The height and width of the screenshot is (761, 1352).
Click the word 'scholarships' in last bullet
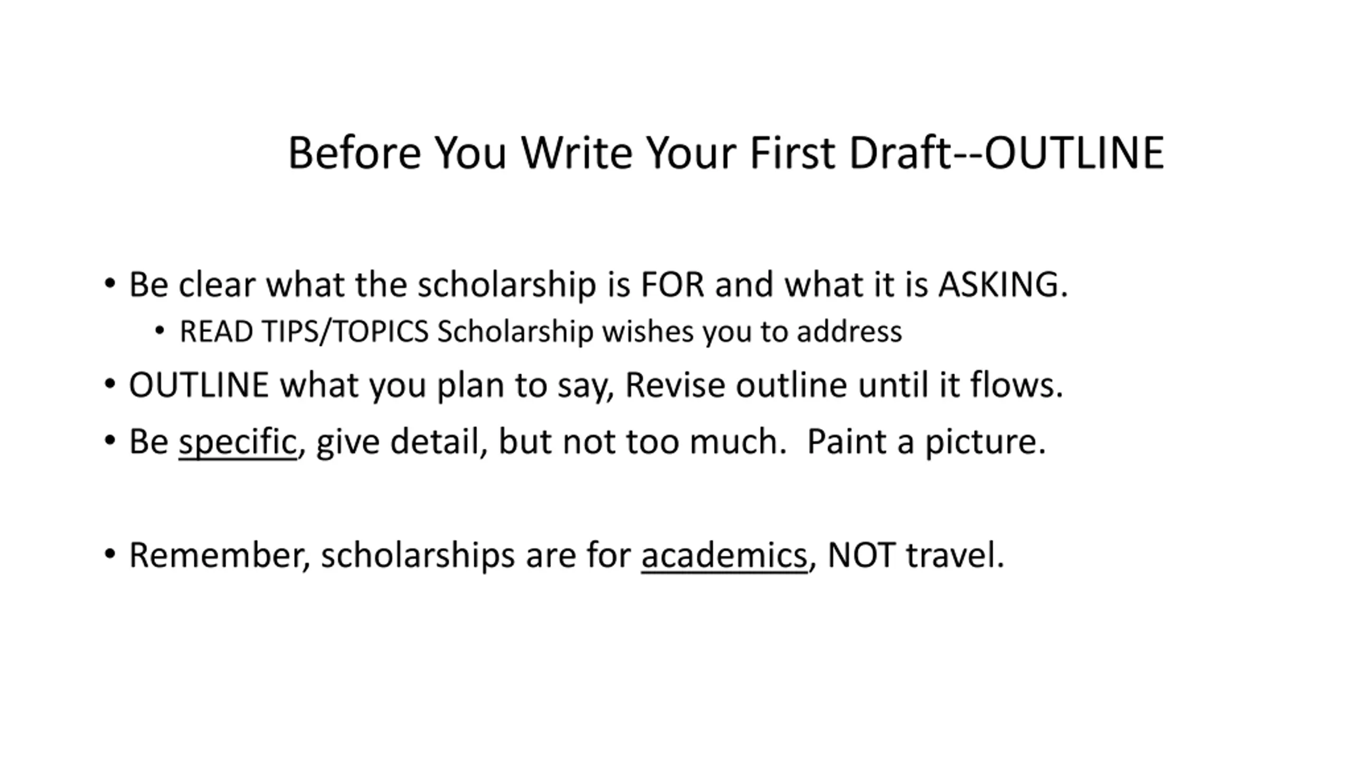[418, 555]
